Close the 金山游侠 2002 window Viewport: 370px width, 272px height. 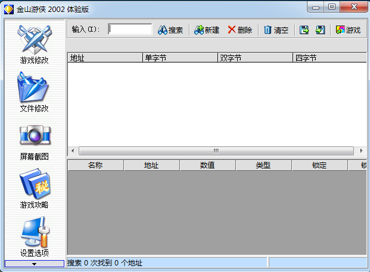point(354,7)
